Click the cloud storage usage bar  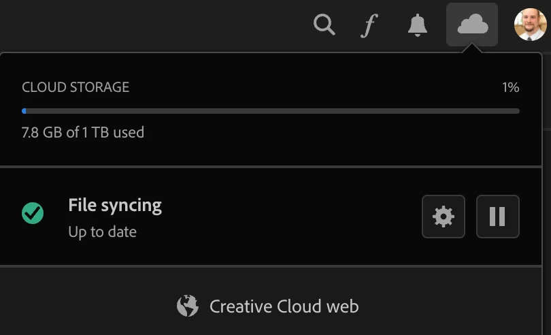pyautogui.click(x=272, y=111)
